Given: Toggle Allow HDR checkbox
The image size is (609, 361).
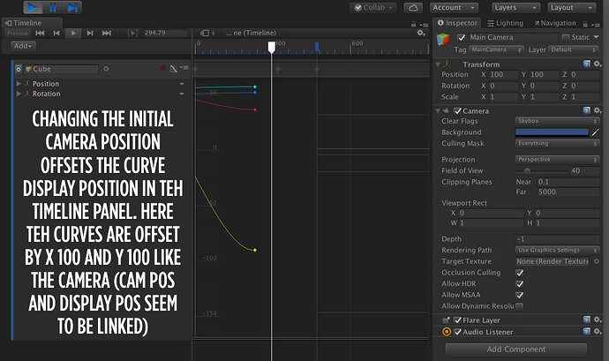Looking at the screenshot, I should (519, 284).
